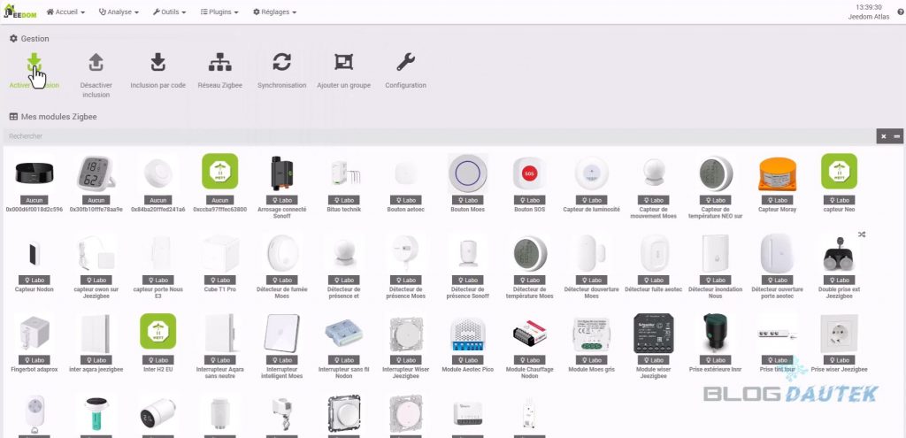Open the Capteur Moray module
Image resolution: width=906 pixels, height=438 pixels.
(778, 174)
